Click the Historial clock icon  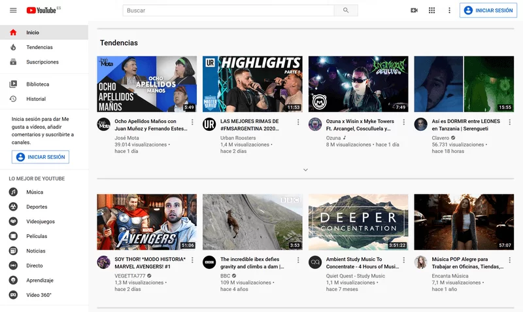(13, 99)
